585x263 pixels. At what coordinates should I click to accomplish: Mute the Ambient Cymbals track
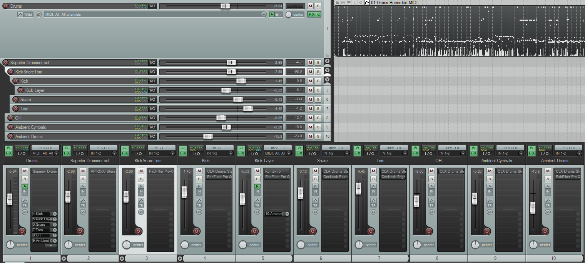(x=310, y=127)
